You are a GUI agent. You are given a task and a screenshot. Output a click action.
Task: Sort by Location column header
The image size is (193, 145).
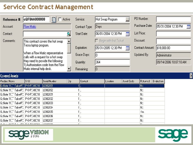(113, 81)
